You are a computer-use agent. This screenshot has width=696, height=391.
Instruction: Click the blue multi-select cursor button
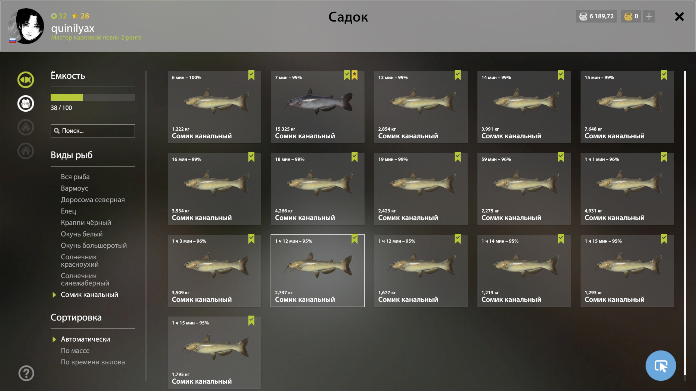[x=661, y=365]
